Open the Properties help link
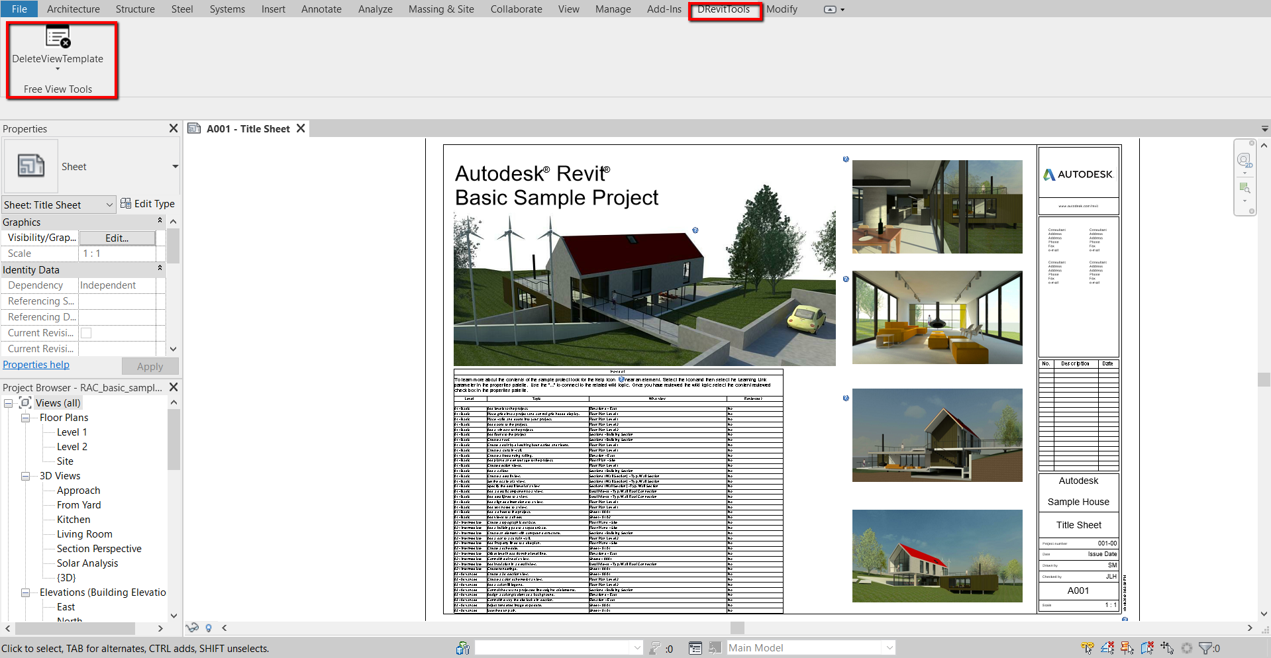The width and height of the screenshot is (1271, 658). [36, 365]
